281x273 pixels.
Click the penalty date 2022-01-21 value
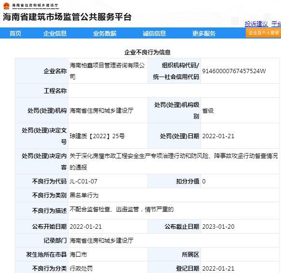[218, 136]
